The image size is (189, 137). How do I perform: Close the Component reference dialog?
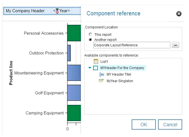coord(179,14)
